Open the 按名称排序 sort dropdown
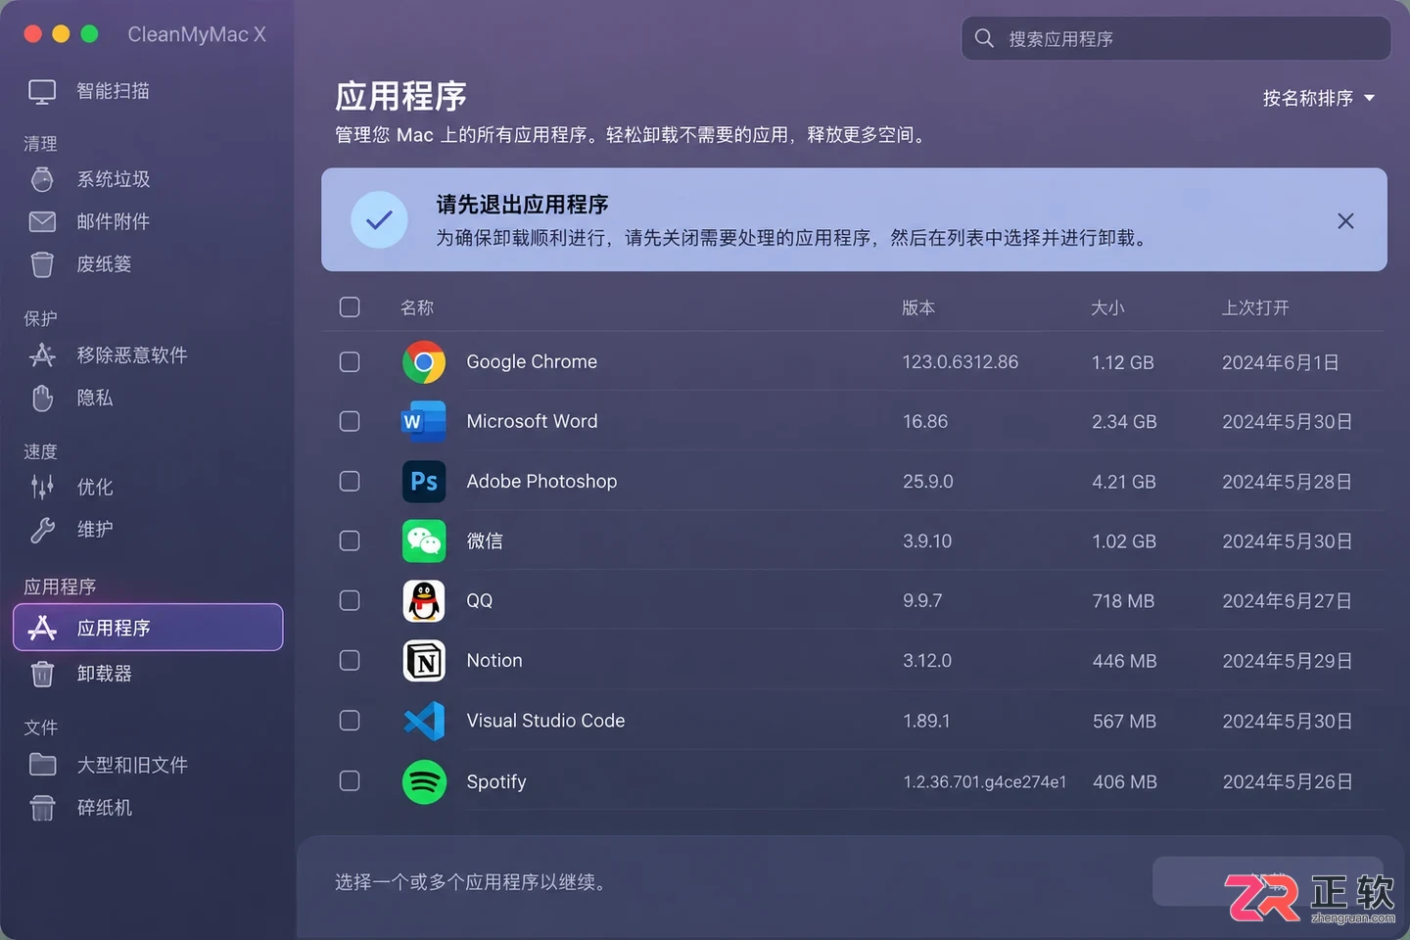This screenshot has height=940, width=1410. pos(1319,98)
